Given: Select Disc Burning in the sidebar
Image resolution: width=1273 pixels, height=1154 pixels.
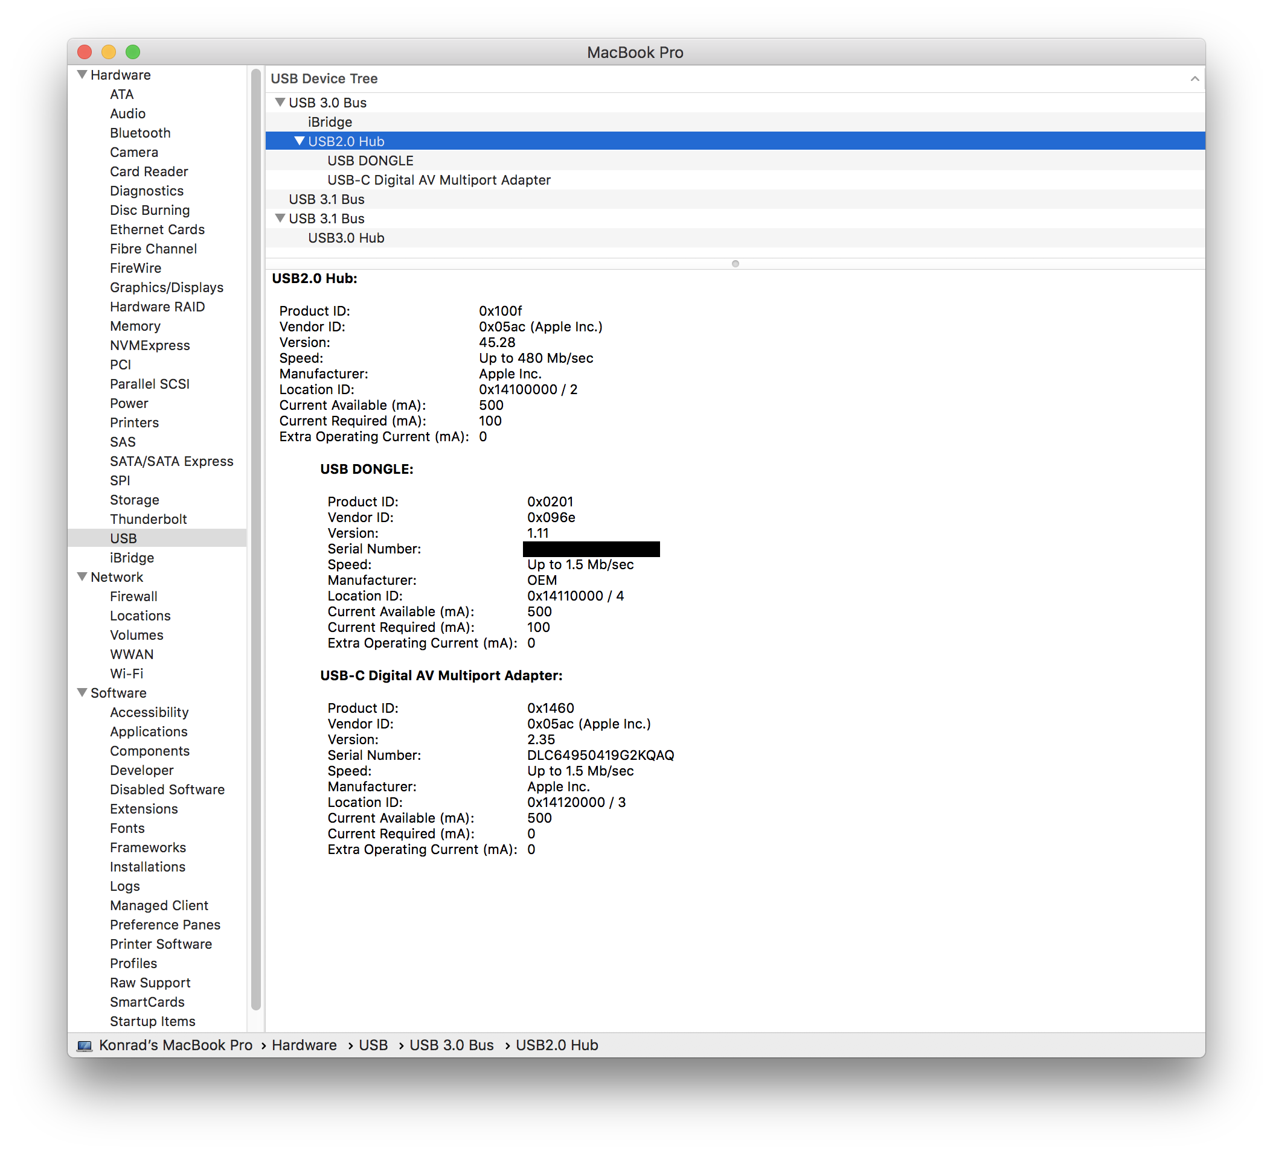Looking at the screenshot, I should coord(150,210).
